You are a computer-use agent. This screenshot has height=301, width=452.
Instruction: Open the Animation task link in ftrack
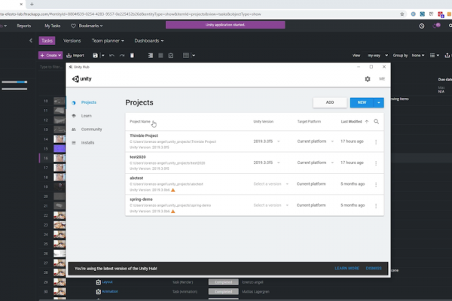pyautogui.click(x=110, y=291)
